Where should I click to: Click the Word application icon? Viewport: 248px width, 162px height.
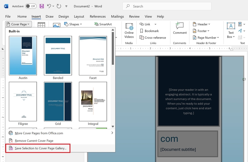[6, 6]
